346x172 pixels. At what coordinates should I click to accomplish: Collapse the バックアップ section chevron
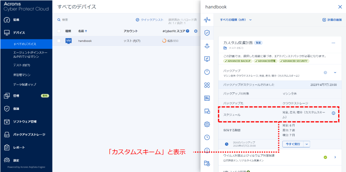tap(335, 73)
